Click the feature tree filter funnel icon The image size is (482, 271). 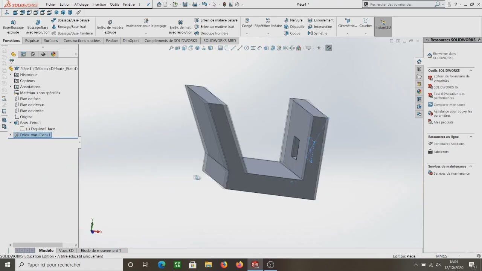point(12,61)
